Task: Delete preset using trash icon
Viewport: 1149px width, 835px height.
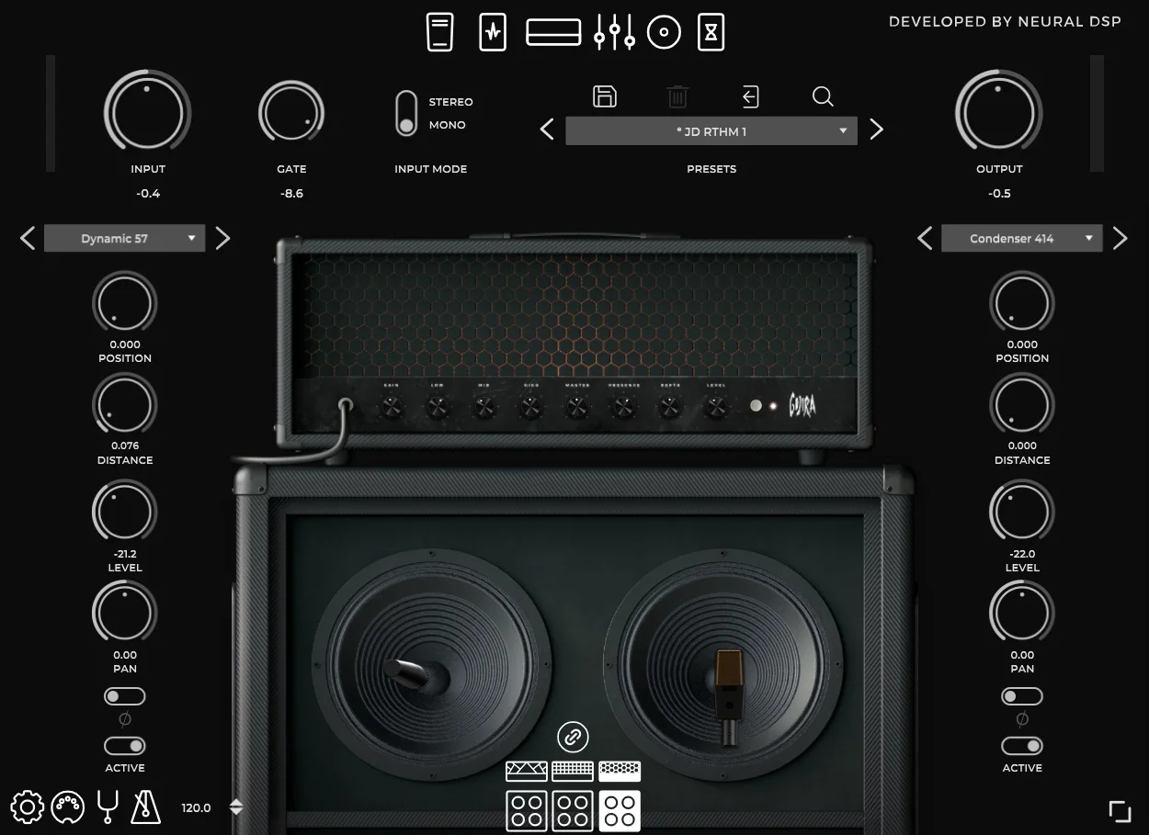Action: 677,96
